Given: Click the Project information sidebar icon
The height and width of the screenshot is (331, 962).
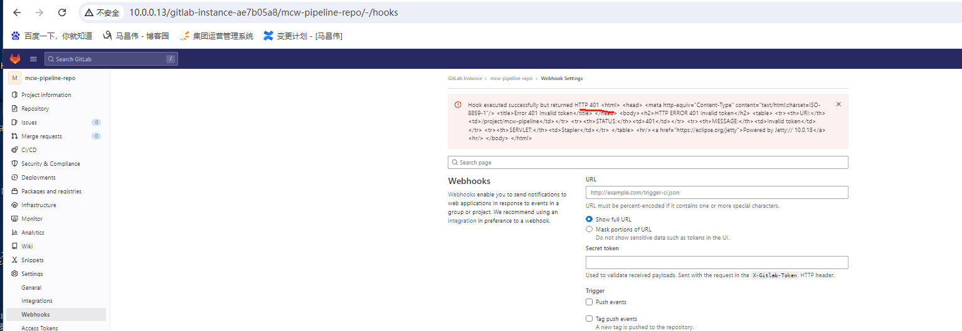Looking at the screenshot, I should tap(14, 95).
